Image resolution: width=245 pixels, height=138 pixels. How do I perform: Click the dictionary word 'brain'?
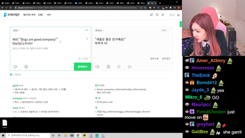(15, 108)
